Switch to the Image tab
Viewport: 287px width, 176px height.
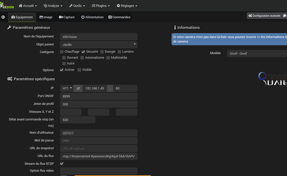point(46,17)
